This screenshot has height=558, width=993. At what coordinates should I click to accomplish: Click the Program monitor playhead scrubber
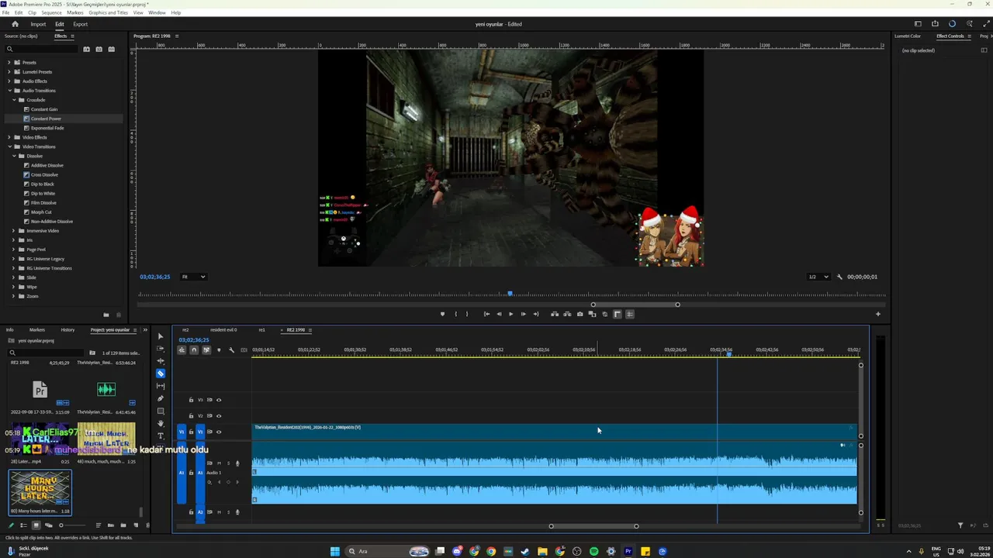coord(510,294)
